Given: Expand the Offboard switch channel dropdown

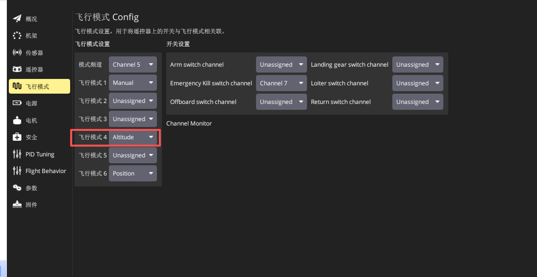Looking at the screenshot, I should coord(281,101).
